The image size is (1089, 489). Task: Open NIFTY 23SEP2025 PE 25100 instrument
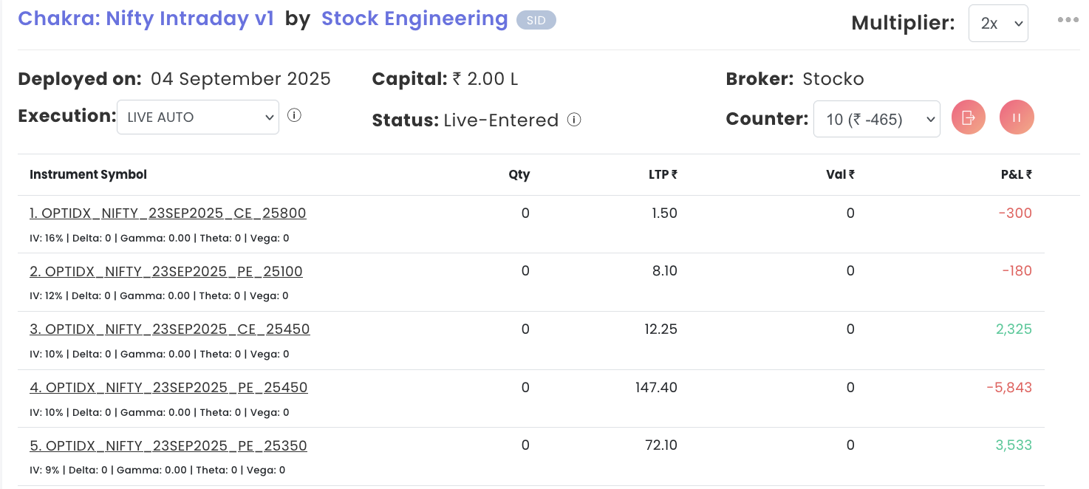point(166,271)
